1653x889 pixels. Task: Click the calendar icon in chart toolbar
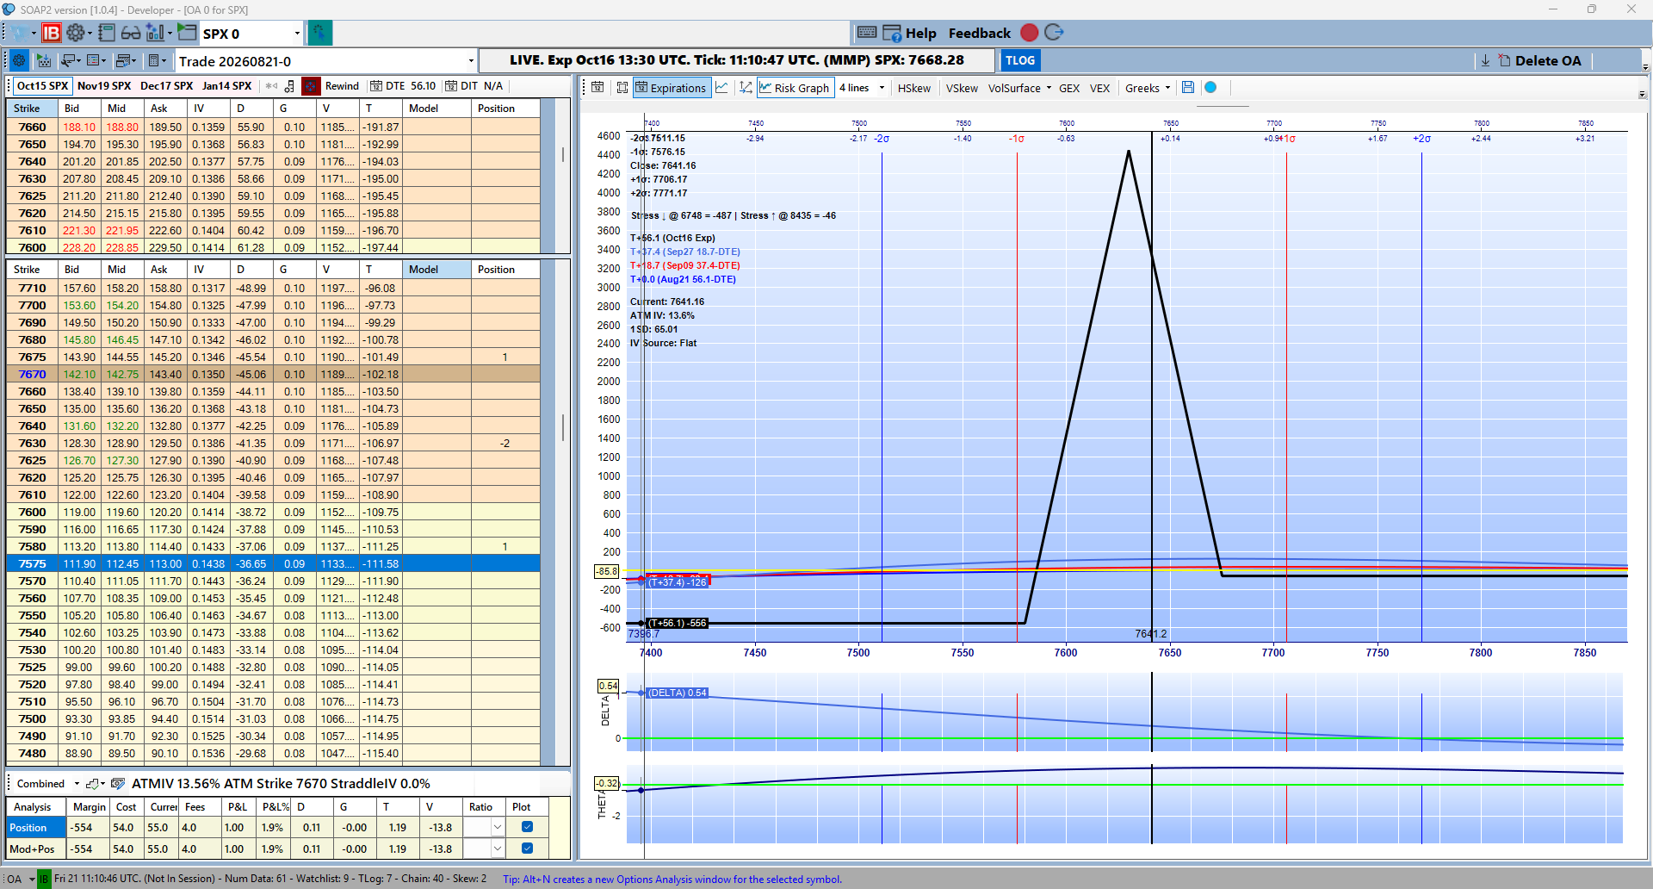coord(597,87)
